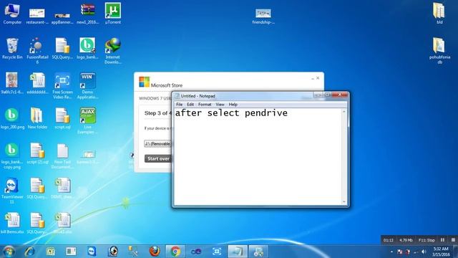Click the volume speaker tray icon
The height and width of the screenshot is (258, 458).
(x=424, y=252)
